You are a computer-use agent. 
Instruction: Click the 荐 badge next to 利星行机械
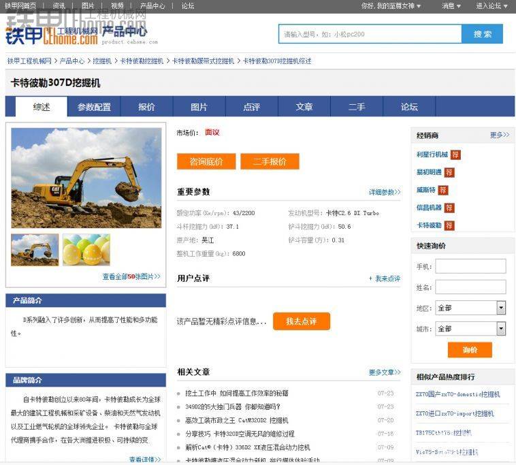[x=455, y=155]
